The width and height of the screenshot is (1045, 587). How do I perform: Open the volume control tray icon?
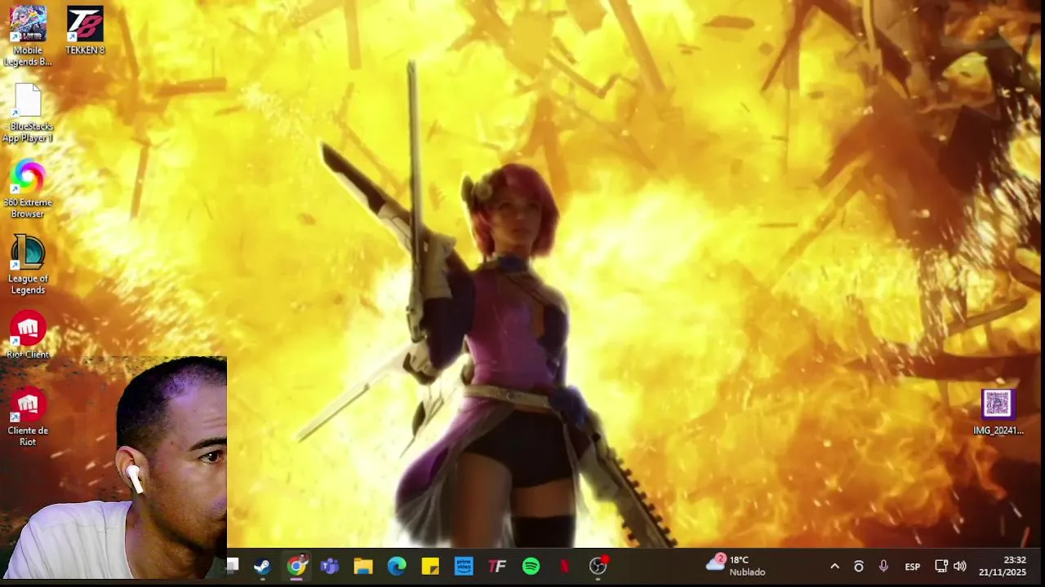960,567
